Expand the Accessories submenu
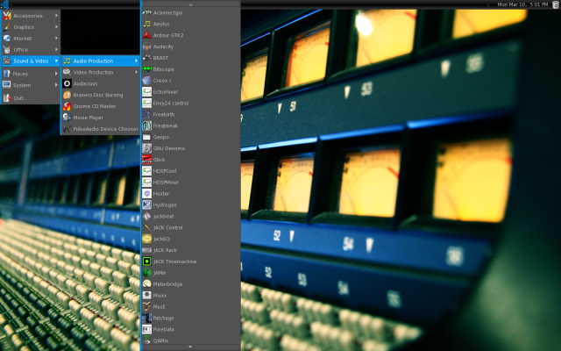This screenshot has width=561, height=351. pyautogui.click(x=29, y=16)
